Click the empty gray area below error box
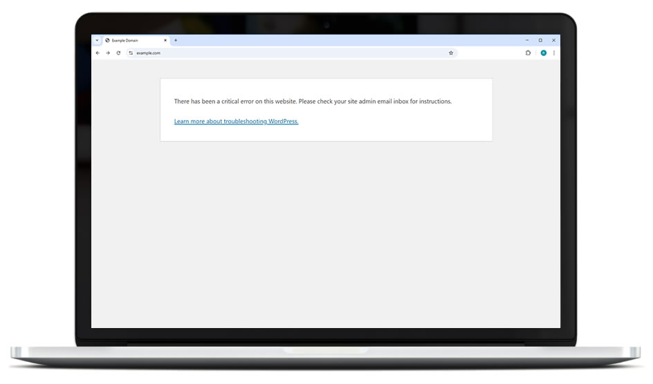This screenshot has height=384, width=653. coord(325,235)
